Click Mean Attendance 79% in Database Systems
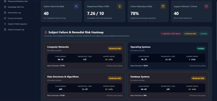The width and height of the screenshot is (217, 101). click(x=138, y=95)
